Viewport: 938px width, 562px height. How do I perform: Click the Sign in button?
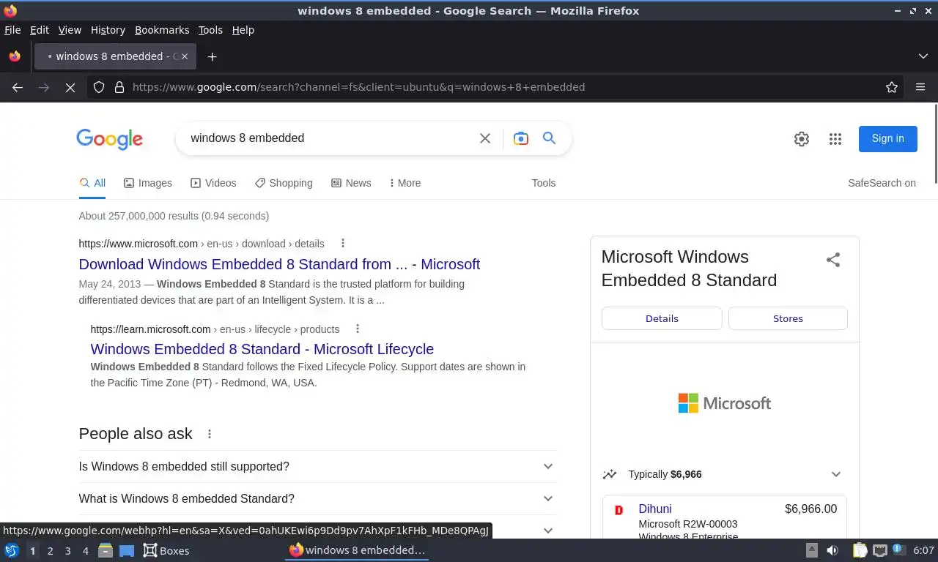click(888, 138)
